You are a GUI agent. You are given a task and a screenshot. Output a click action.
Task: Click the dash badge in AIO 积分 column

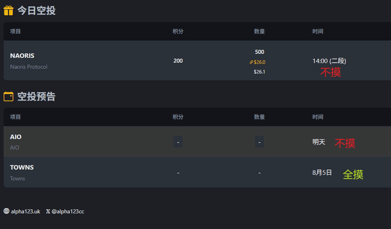click(x=178, y=142)
